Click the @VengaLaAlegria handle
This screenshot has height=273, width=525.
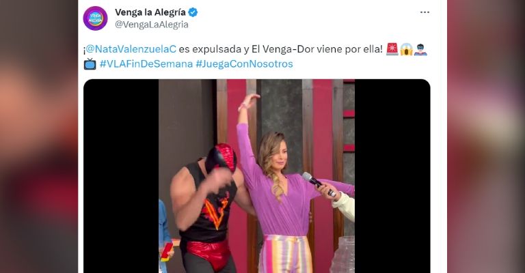[x=152, y=25]
